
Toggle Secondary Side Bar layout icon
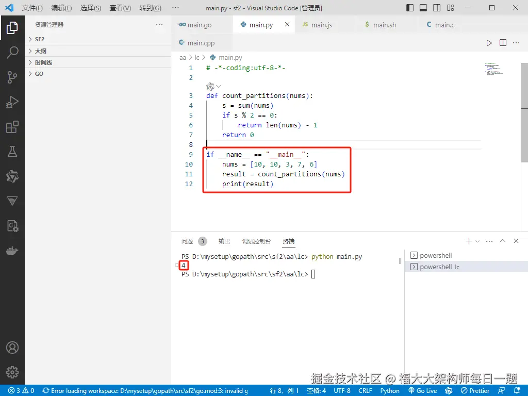point(437,8)
